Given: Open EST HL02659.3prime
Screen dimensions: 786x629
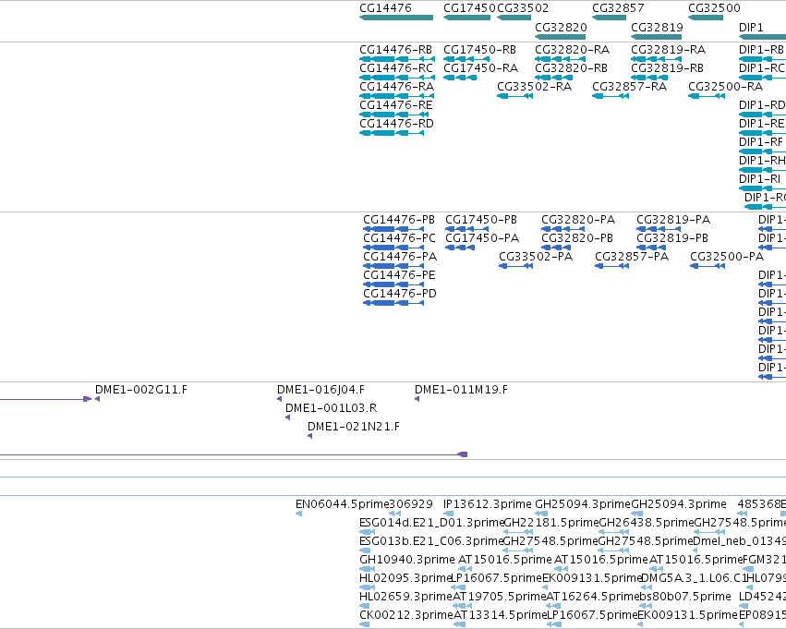Looking at the screenshot, I should 365,606.
